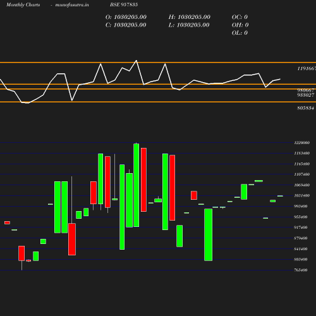Select the open value "O: 1030205.00"

click(x=126, y=17)
